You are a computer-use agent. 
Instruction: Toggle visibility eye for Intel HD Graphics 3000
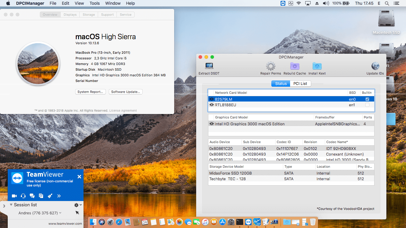tap(211, 124)
